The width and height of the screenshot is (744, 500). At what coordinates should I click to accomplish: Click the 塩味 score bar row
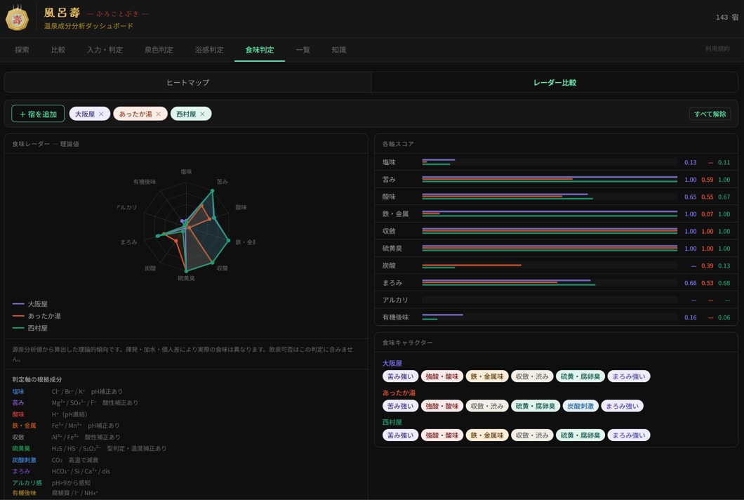556,162
